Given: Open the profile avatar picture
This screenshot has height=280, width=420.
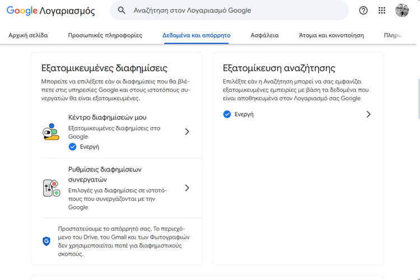Looking at the screenshot, I should point(402,11).
